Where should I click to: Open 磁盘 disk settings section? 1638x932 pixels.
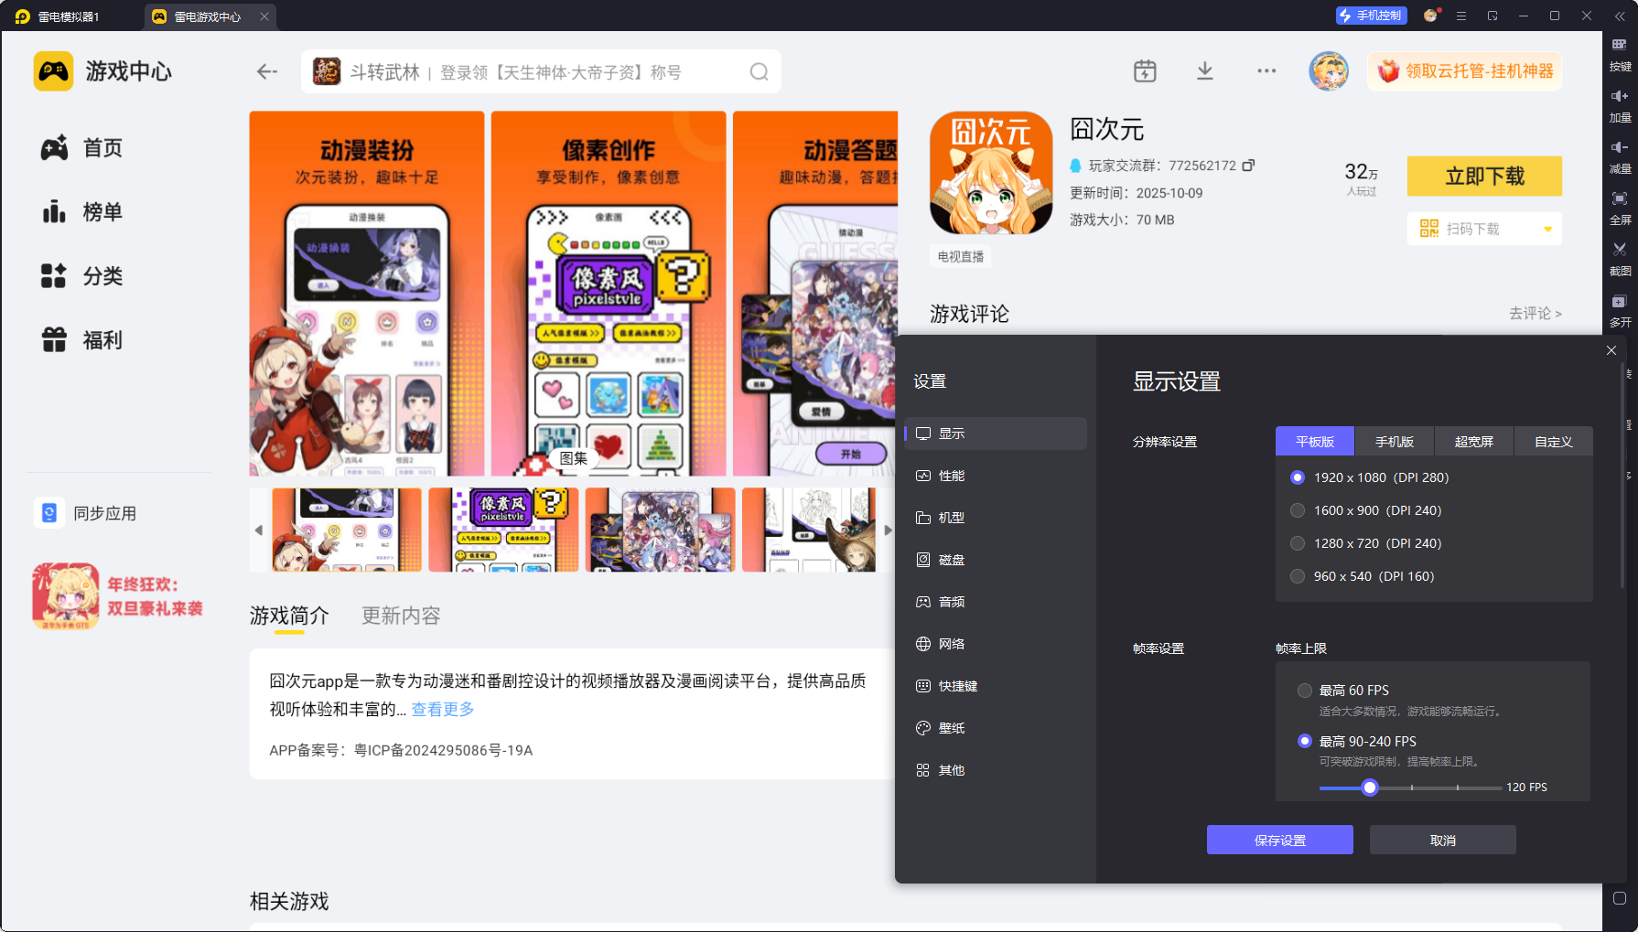point(996,560)
